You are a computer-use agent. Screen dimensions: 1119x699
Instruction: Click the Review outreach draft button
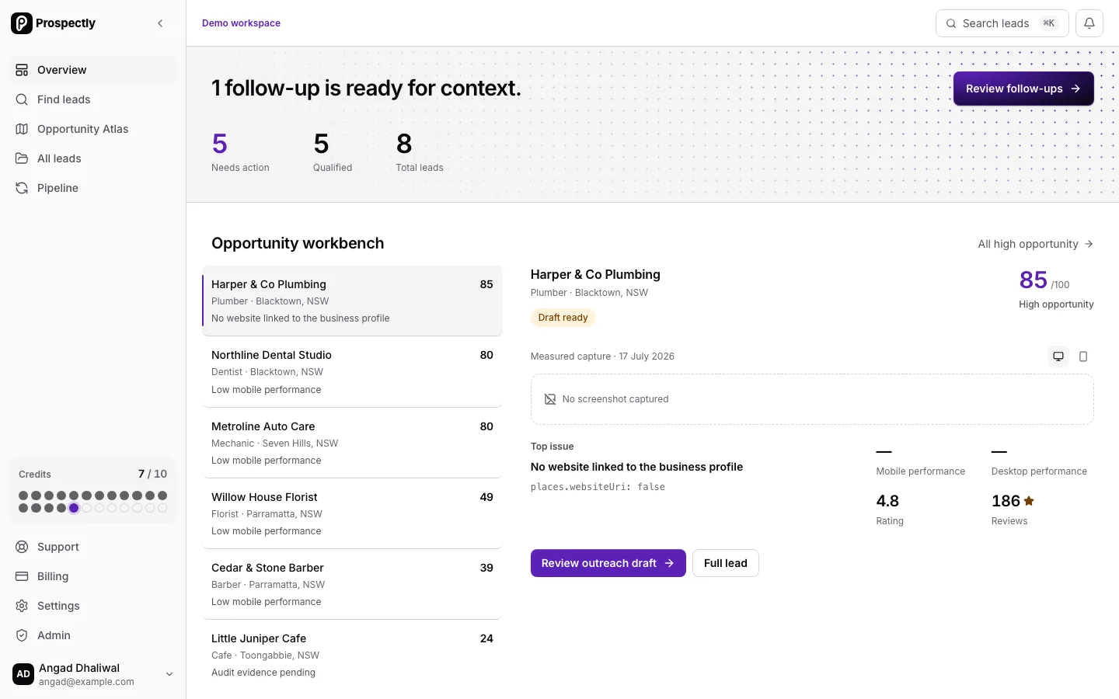coord(608,563)
